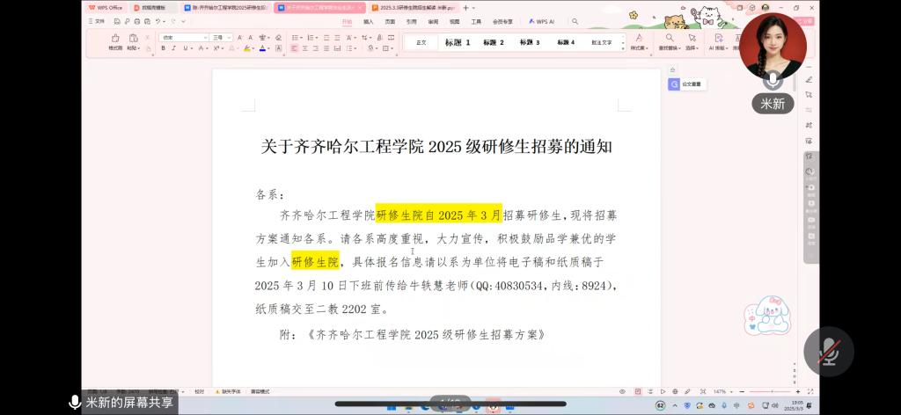
Task: Toggle italic formatting in the ribbon
Action: click(x=173, y=48)
